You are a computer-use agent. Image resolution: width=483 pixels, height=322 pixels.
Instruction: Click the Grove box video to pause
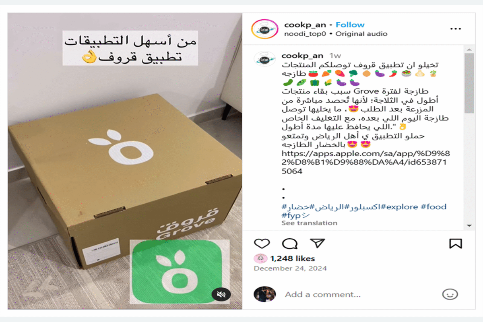click(125, 161)
